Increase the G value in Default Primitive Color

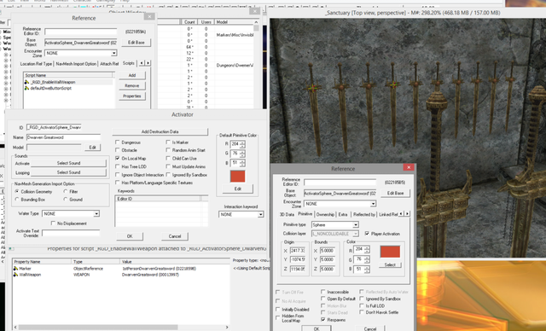242,152
